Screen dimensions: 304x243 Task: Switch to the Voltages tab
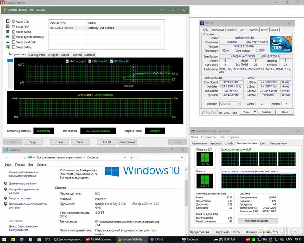53,55
